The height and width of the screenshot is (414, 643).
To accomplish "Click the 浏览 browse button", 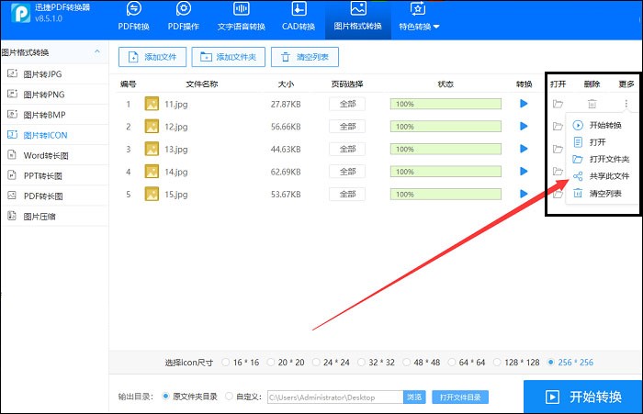I will [x=414, y=397].
